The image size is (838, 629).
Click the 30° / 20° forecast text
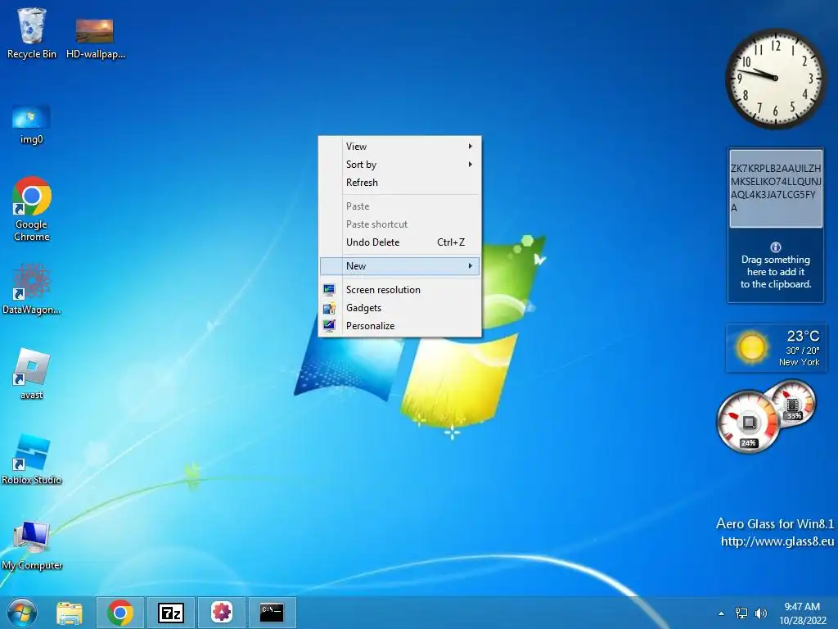(x=802, y=351)
